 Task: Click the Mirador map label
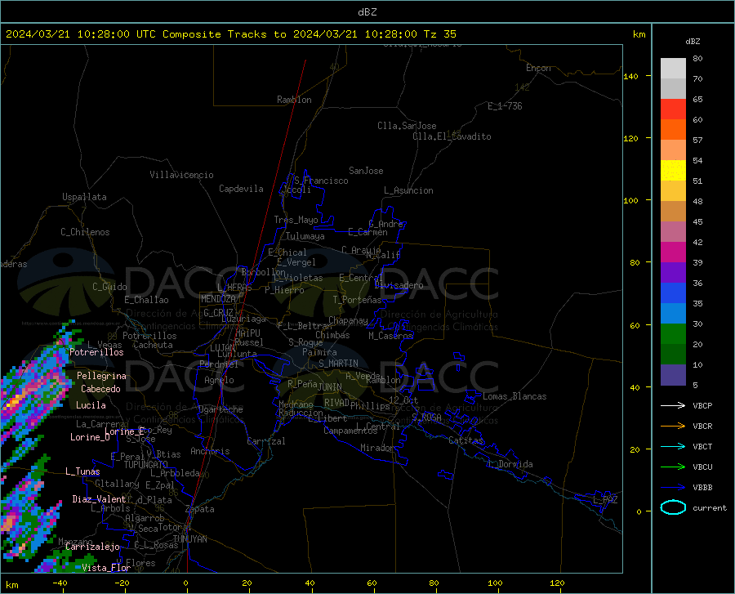click(x=377, y=448)
